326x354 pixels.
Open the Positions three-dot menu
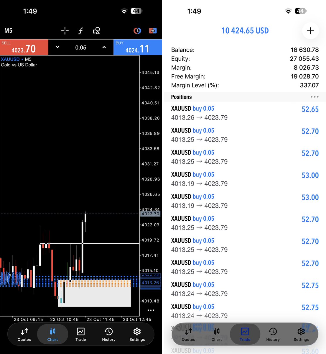tap(315, 97)
